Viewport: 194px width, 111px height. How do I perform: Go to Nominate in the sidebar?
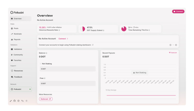18,34
